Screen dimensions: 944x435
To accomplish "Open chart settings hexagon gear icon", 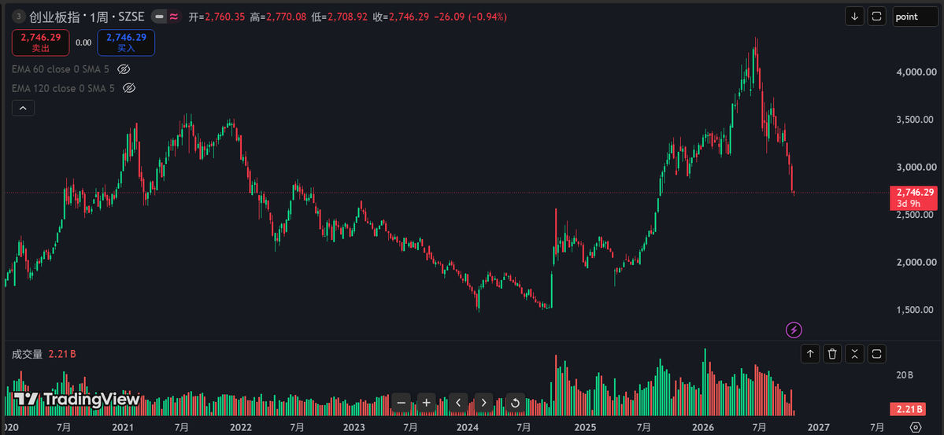I will [x=916, y=427].
